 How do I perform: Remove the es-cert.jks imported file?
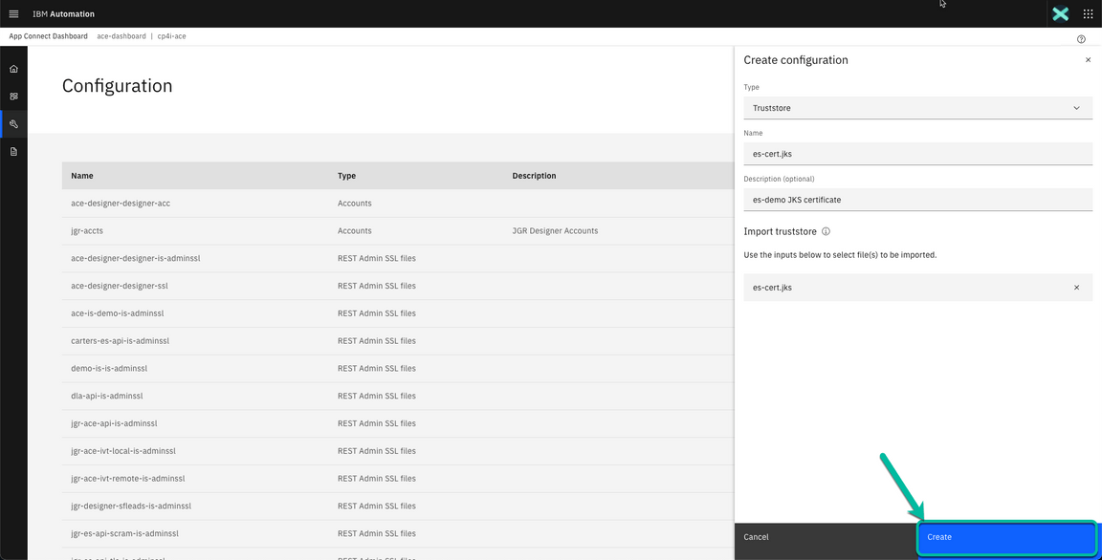[1076, 287]
